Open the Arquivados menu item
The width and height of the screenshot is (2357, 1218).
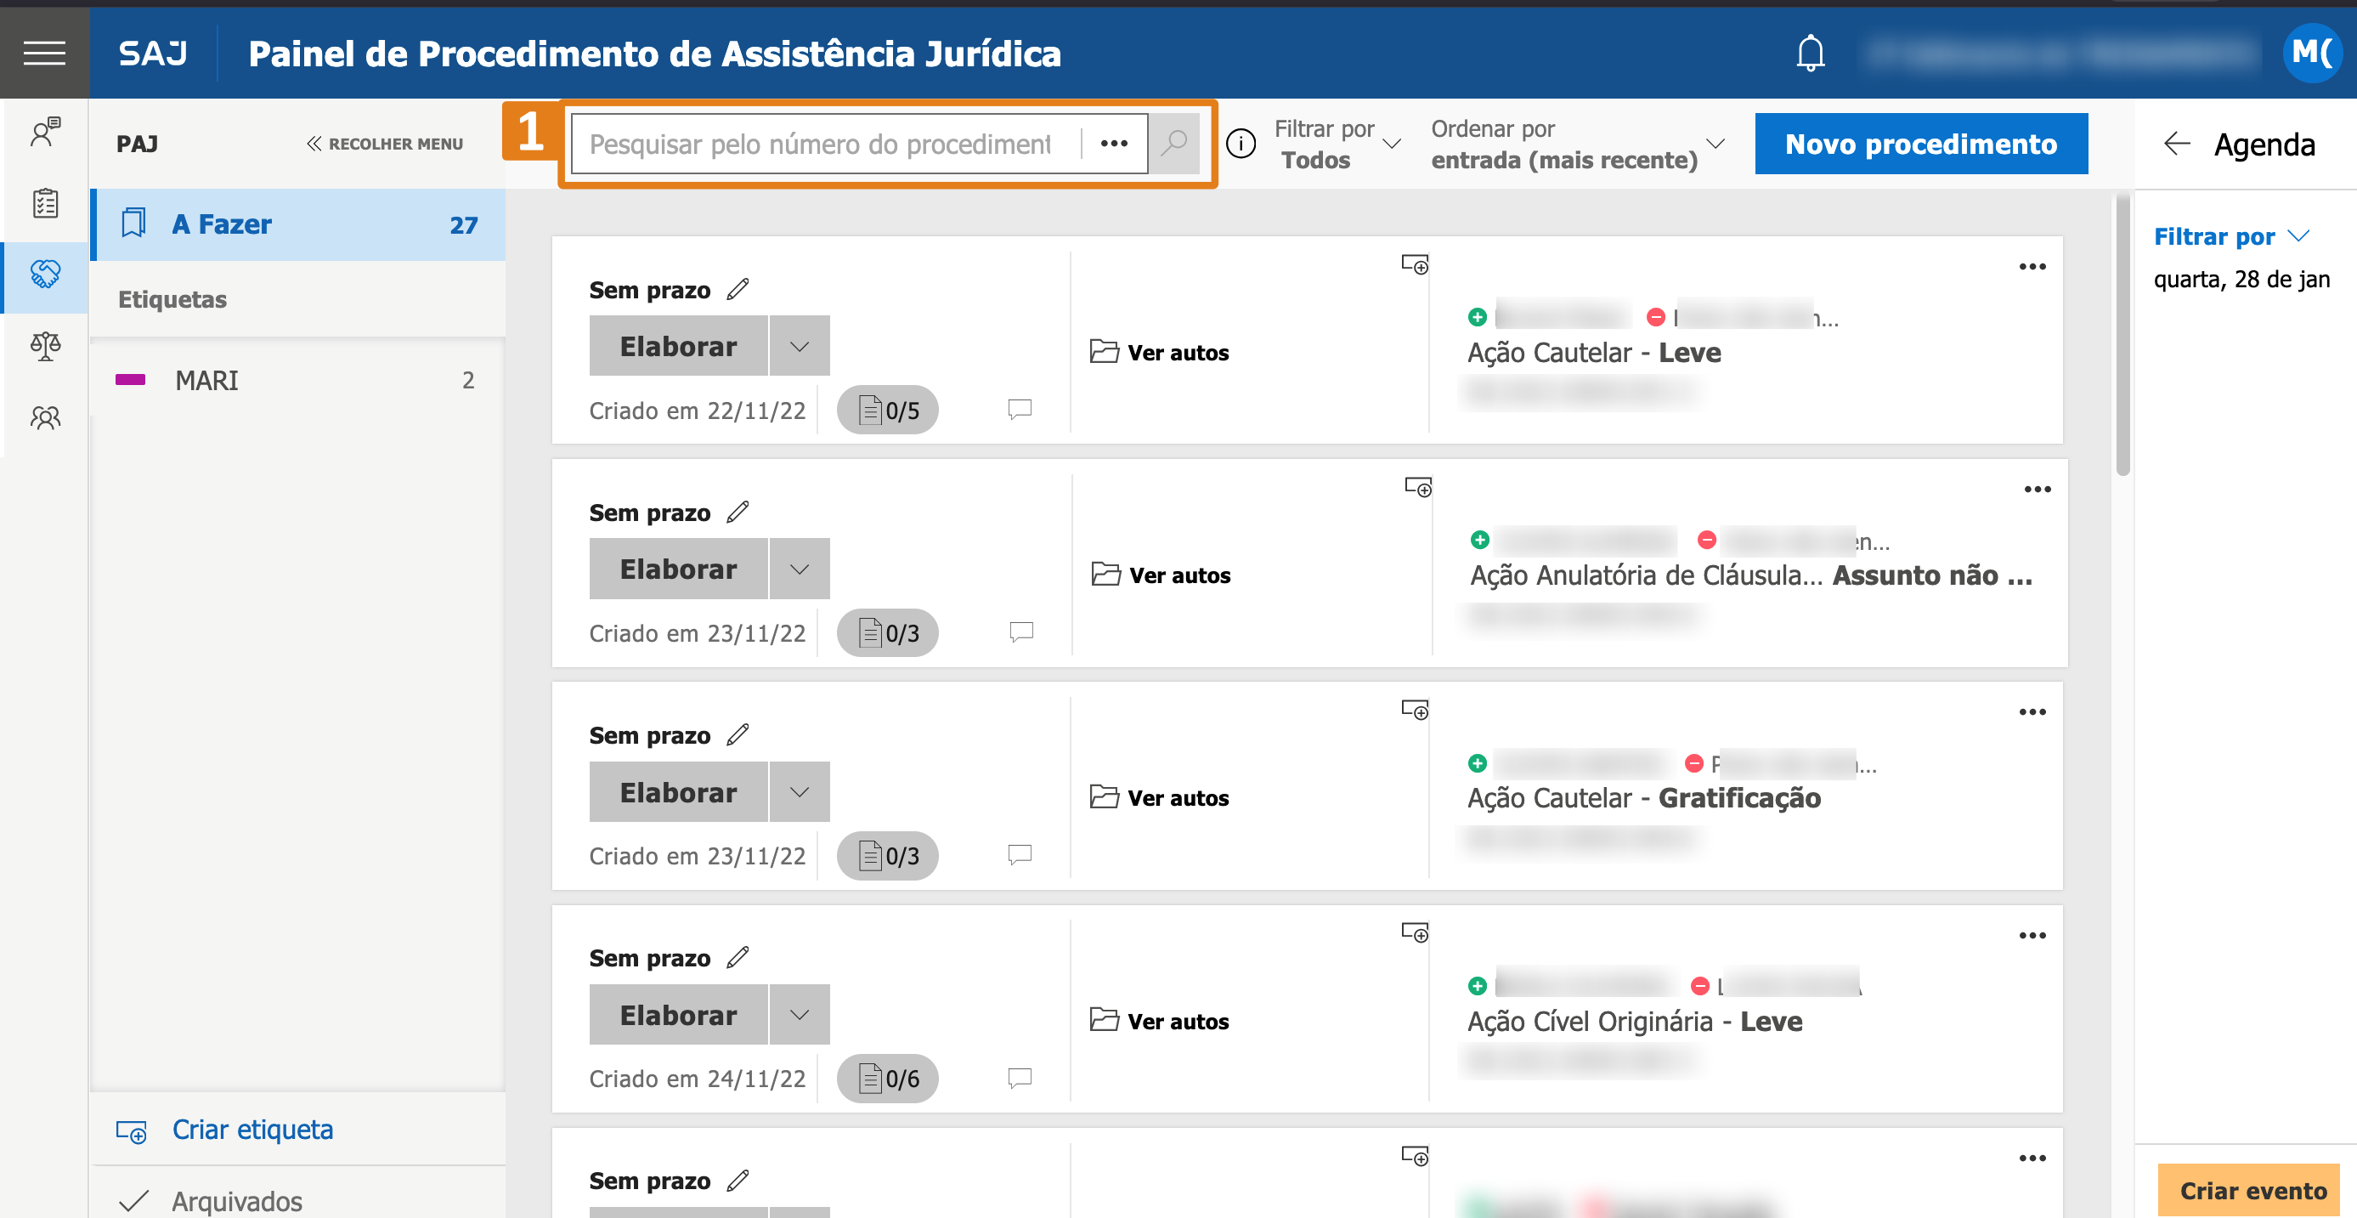coord(236,1199)
